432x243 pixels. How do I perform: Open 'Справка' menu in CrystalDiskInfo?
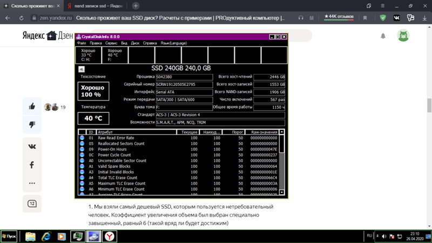click(150, 43)
